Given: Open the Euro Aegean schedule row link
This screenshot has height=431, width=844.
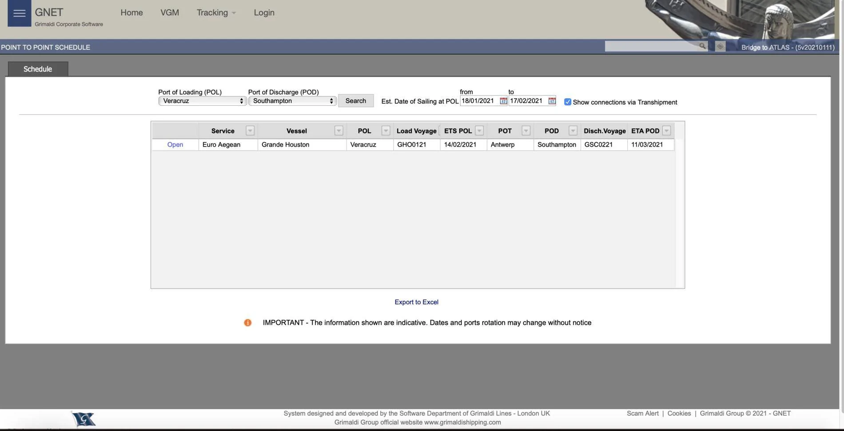Looking at the screenshot, I should tap(175, 144).
